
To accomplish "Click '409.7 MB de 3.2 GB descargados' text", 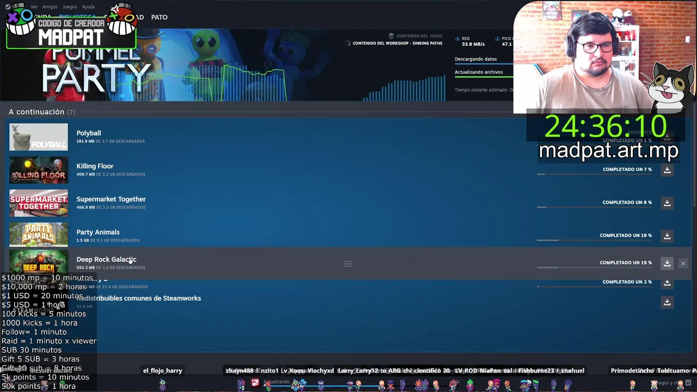I will [111, 174].
